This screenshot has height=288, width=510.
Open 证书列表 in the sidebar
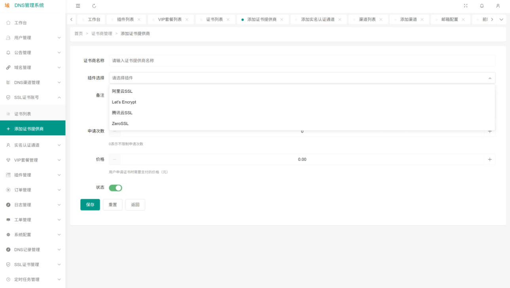tap(23, 114)
